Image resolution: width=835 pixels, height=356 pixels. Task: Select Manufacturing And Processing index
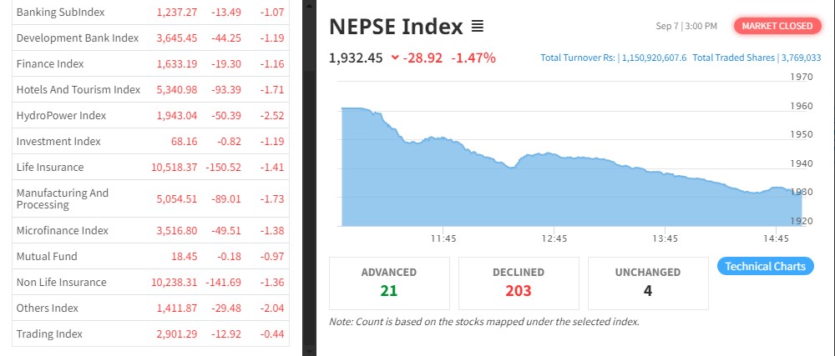(63, 198)
